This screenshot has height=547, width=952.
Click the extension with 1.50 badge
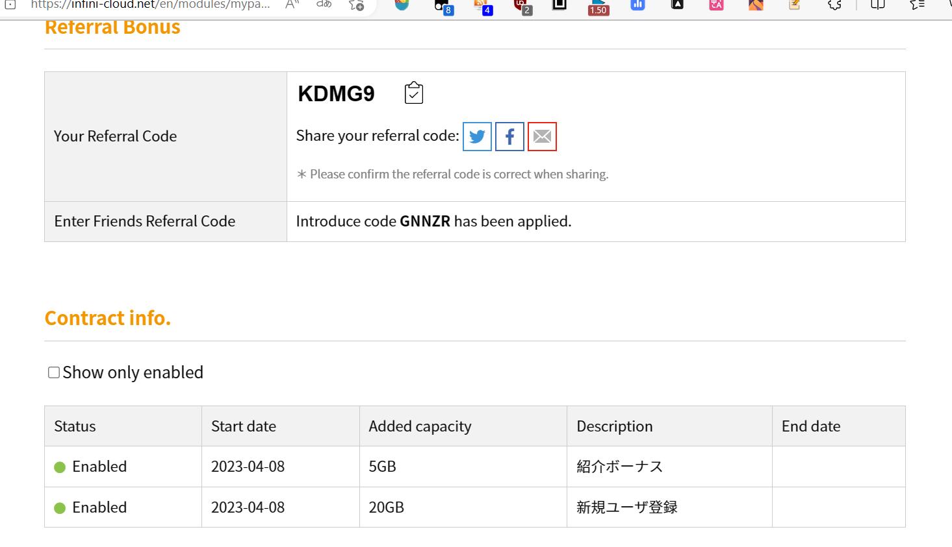coord(598,6)
